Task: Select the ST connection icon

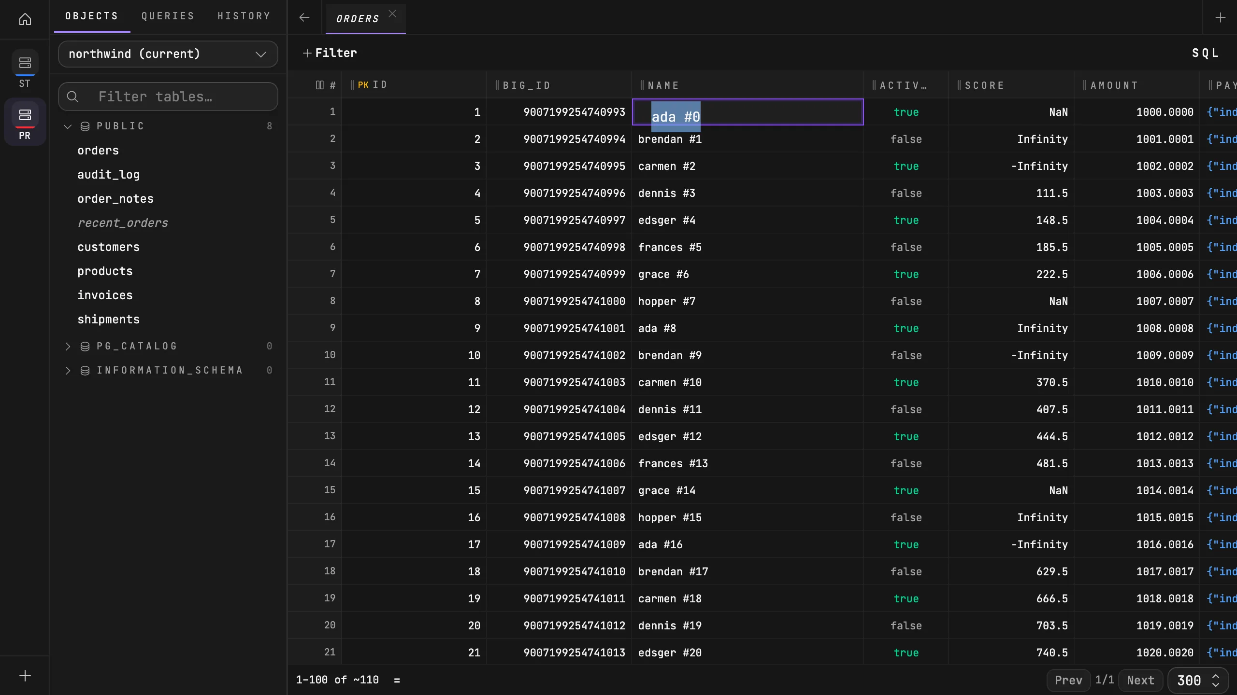Action: 25,69
